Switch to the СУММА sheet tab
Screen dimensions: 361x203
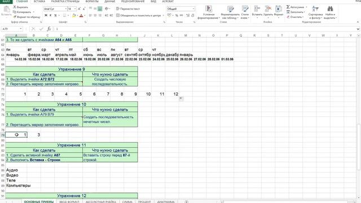[x=127, y=202]
